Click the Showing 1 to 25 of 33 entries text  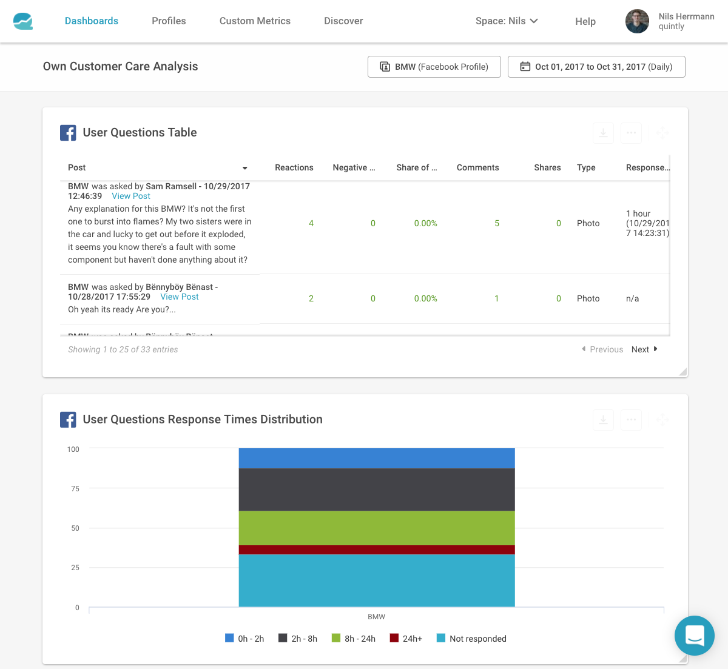[x=123, y=349]
